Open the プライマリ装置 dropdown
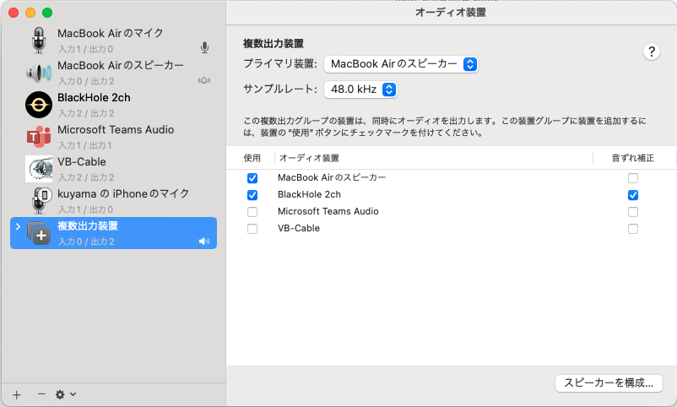Image resolution: width=677 pixels, height=407 pixels. click(x=401, y=64)
